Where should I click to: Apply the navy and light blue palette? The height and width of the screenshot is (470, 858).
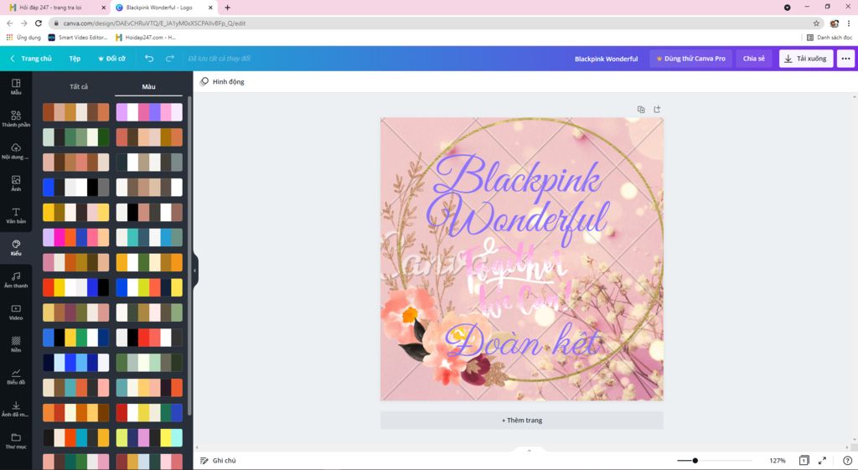coord(76,362)
